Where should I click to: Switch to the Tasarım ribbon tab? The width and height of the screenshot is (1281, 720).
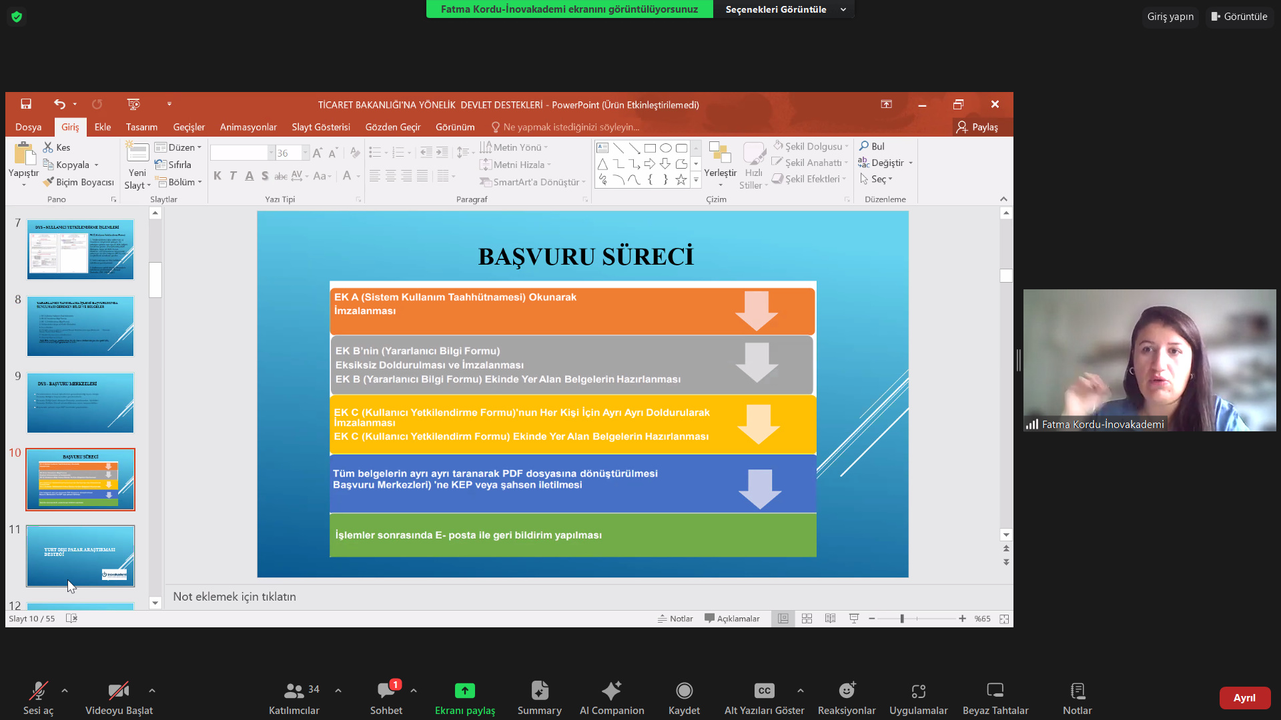point(141,127)
